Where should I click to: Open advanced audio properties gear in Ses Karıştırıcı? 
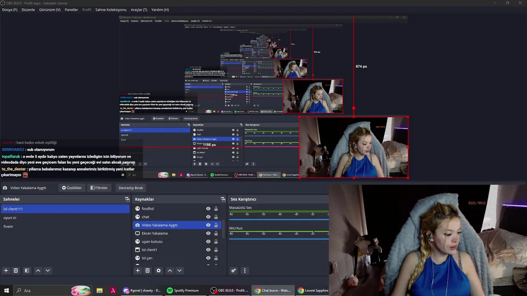pos(233,271)
